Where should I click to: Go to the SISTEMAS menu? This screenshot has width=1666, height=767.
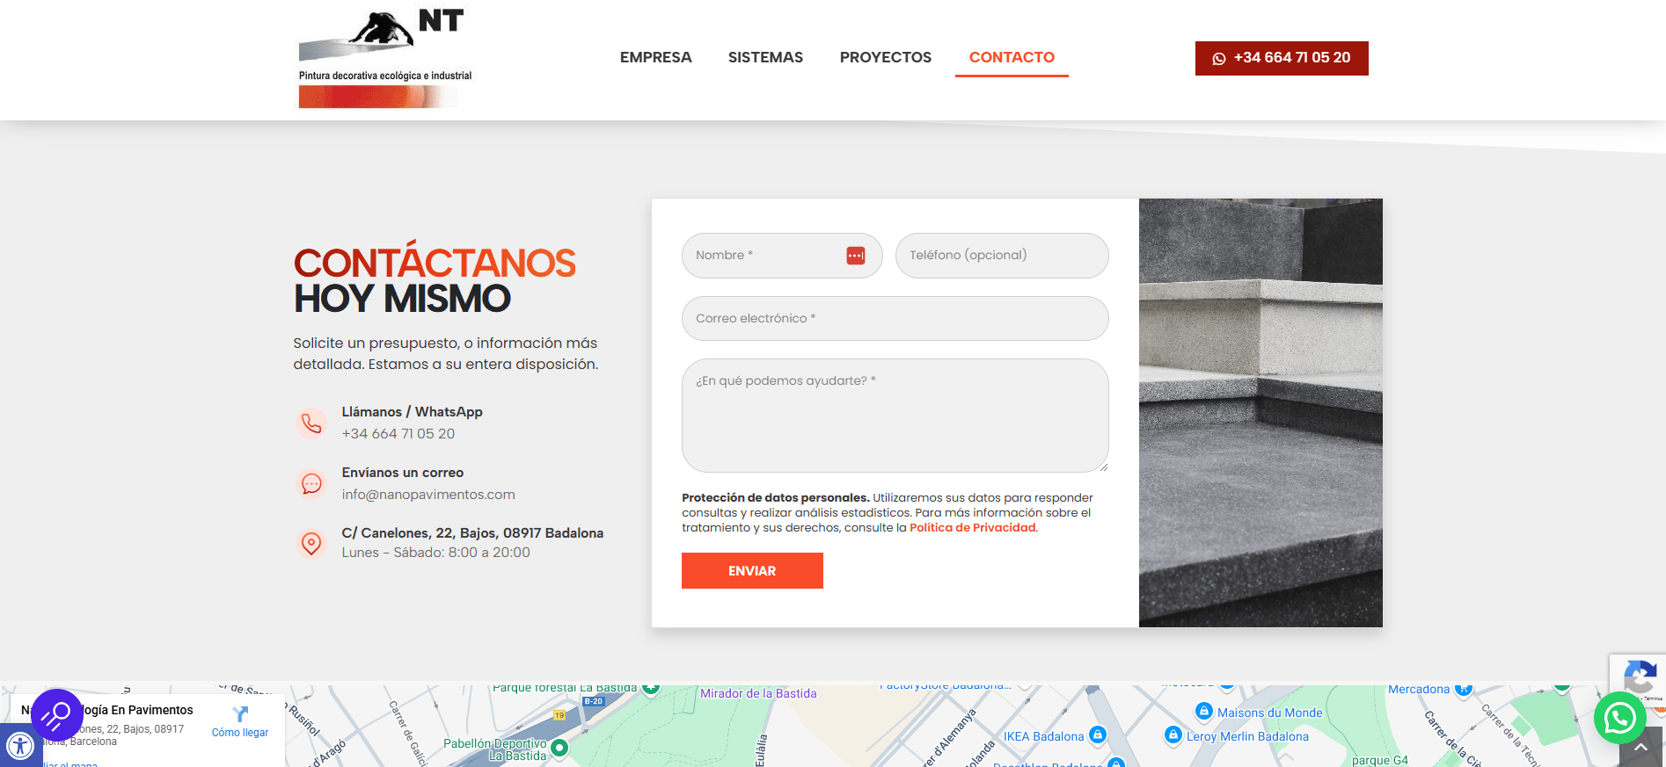(765, 58)
